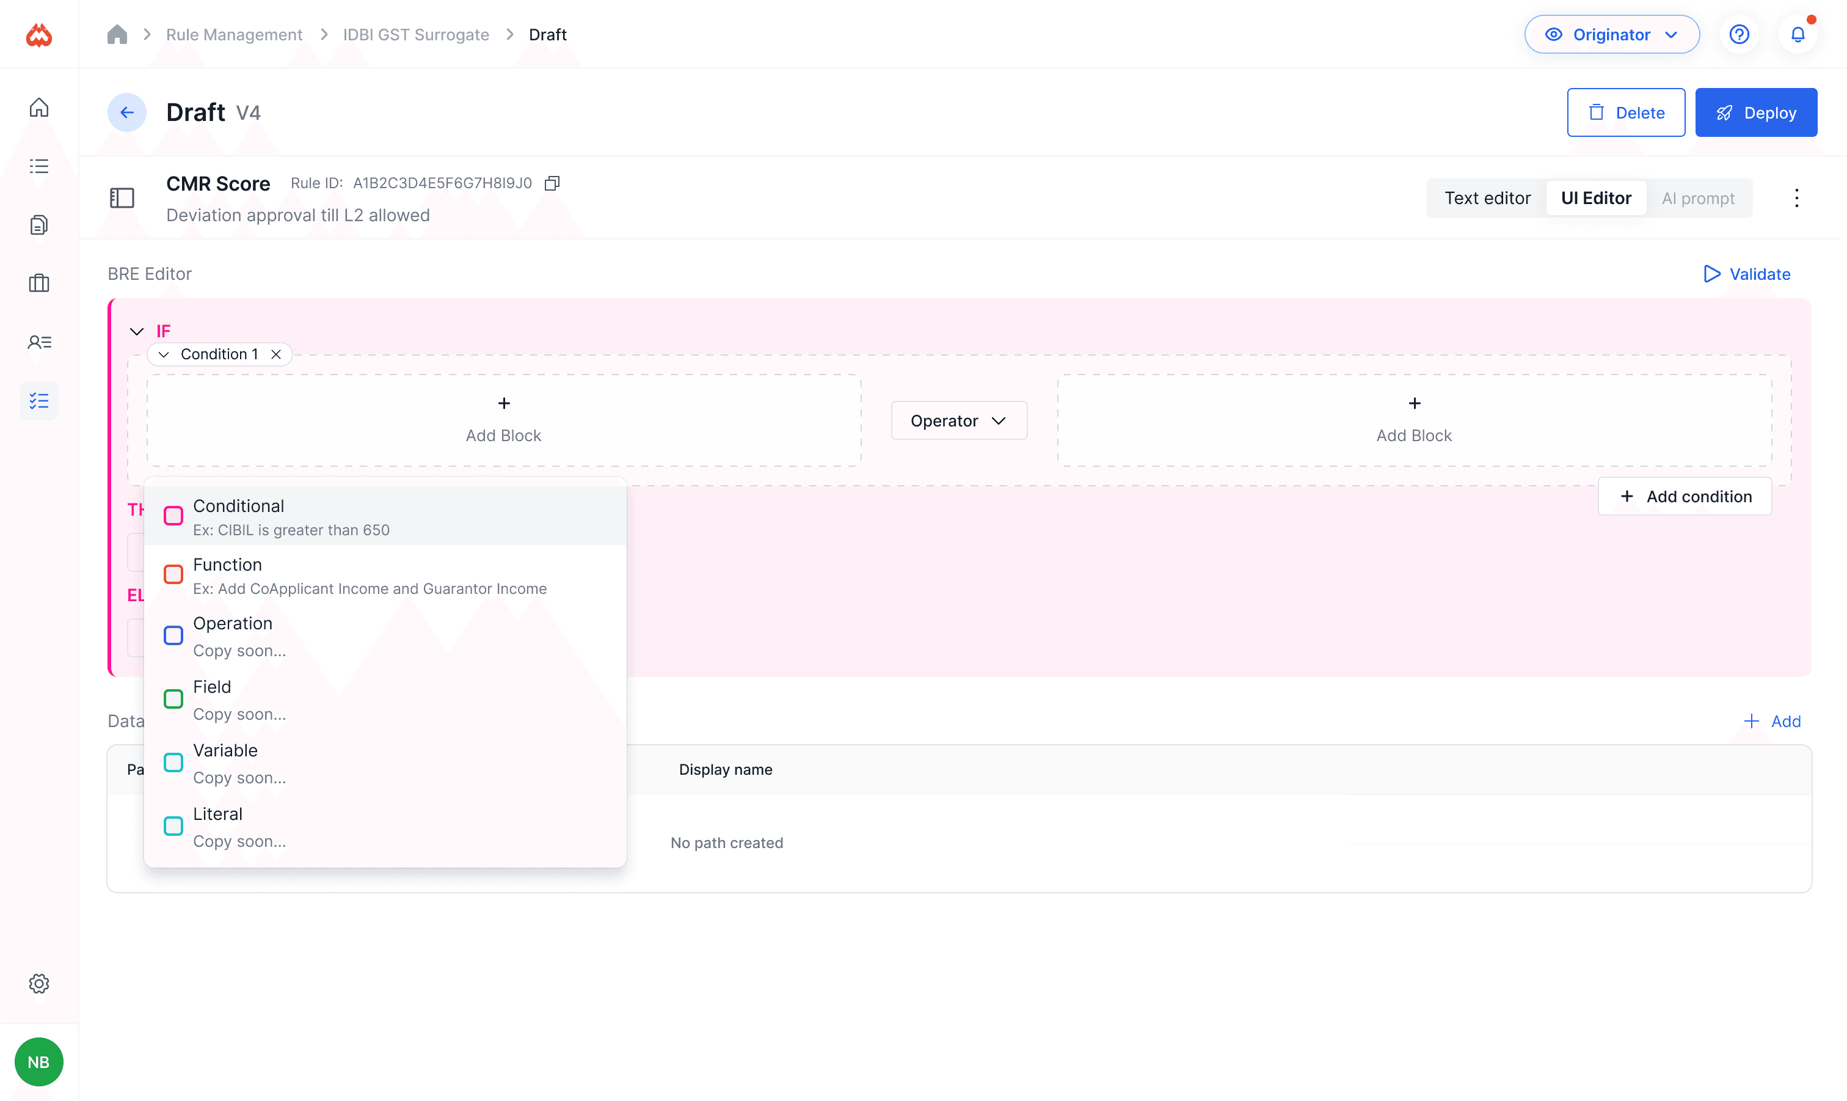Click the Deploy button
The width and height of the screenshot is (1847, 1101).
(x=1755, y=113)
